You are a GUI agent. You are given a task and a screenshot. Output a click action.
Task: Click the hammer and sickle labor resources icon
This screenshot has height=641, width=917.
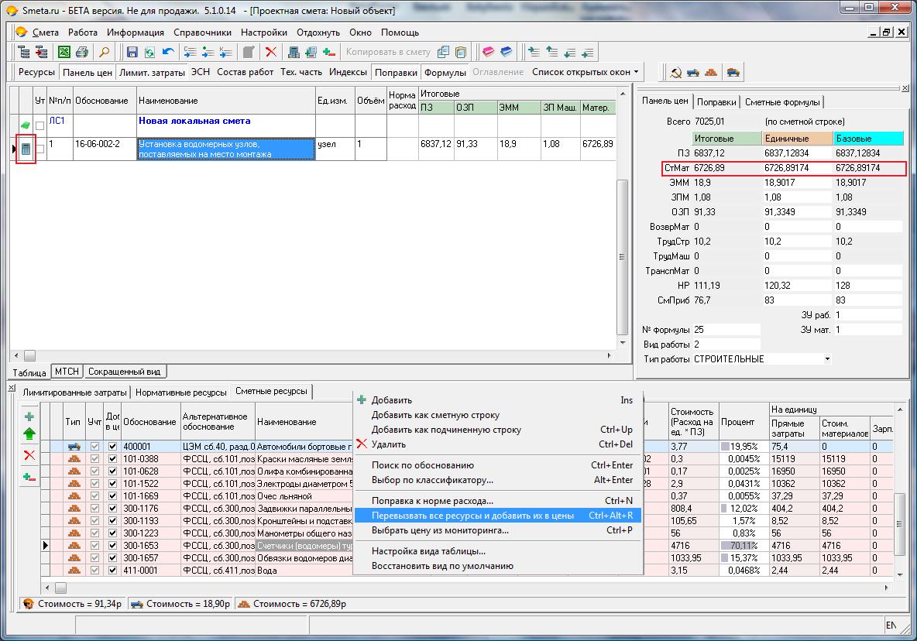point(675,73)
